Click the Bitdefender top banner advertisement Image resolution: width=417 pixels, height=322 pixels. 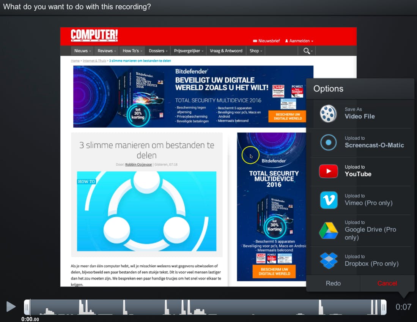193,96
